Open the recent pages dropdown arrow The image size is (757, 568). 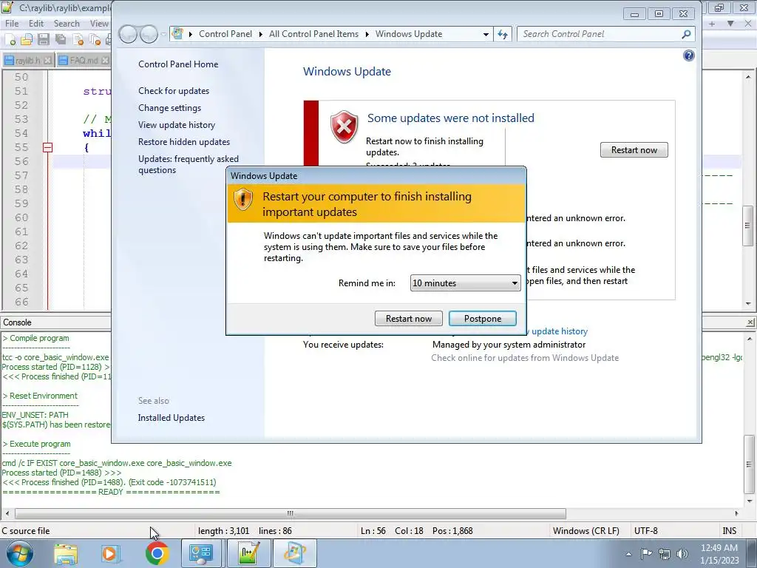[x=163, y=34]
